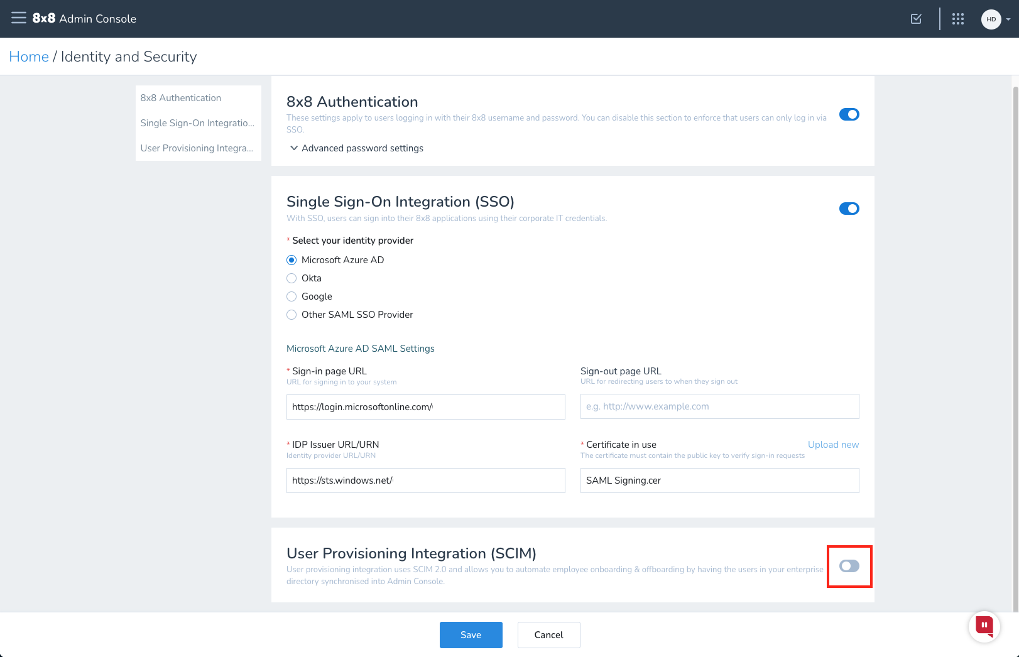The image size is (1019, 657).
Task: Open User Provisioning Integration sidebar section
Action: pos(197,148)
